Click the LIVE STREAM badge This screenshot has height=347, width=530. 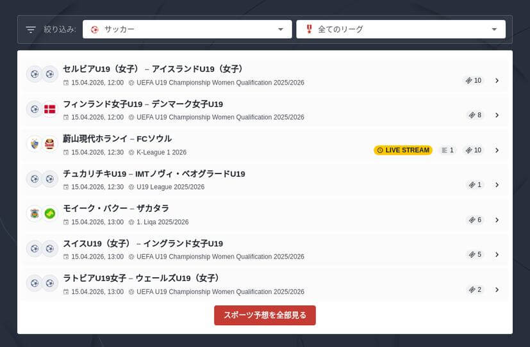tap(403, 150)
